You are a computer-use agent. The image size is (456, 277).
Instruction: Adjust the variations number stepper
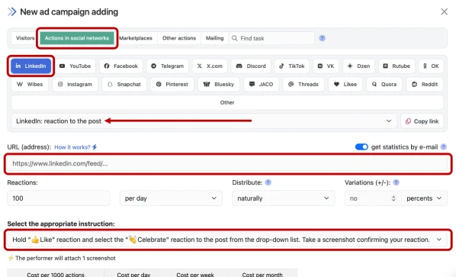[x=393, y=198]
